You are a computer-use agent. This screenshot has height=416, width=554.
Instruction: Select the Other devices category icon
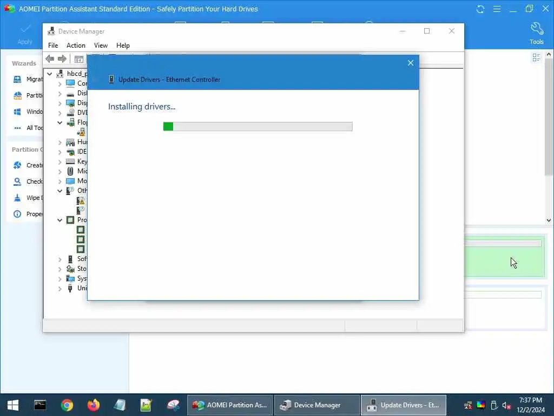tap(70, 191)
